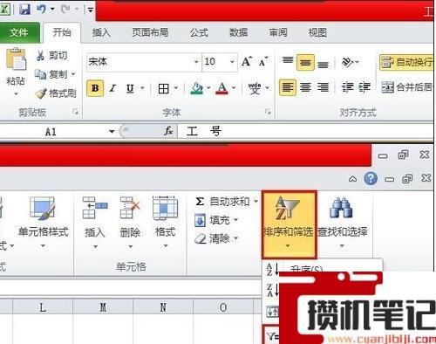Click the formula bar containing 工 号
This screenshot has width=436, height=344.
(305, 131)
